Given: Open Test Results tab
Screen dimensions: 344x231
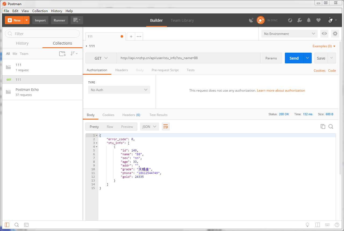Looking at the screenshot, I should 158,115.
